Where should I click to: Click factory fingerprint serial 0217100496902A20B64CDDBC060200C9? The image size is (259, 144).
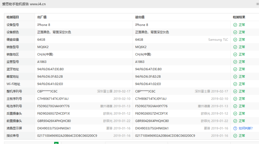tap(67, 136)
